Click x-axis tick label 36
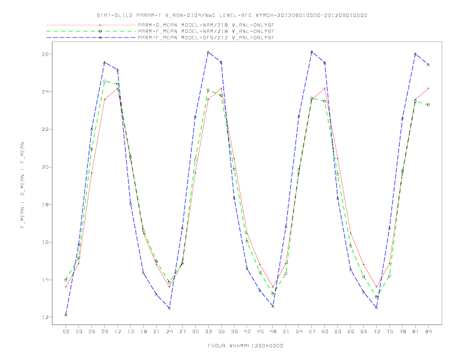 (x=221, y=332)
